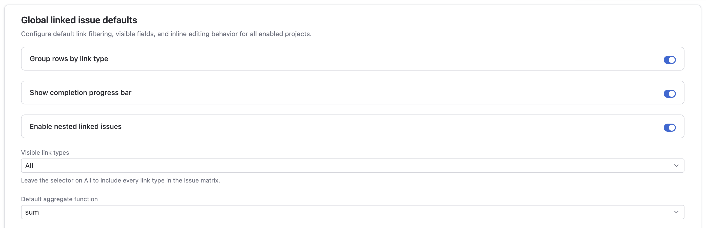
Task: Click the 'Default aggregate function' field label
Action: coord(59,199)
